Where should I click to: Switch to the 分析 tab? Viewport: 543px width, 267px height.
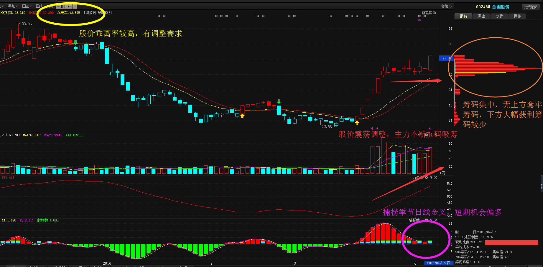click(x=499, y=16)
